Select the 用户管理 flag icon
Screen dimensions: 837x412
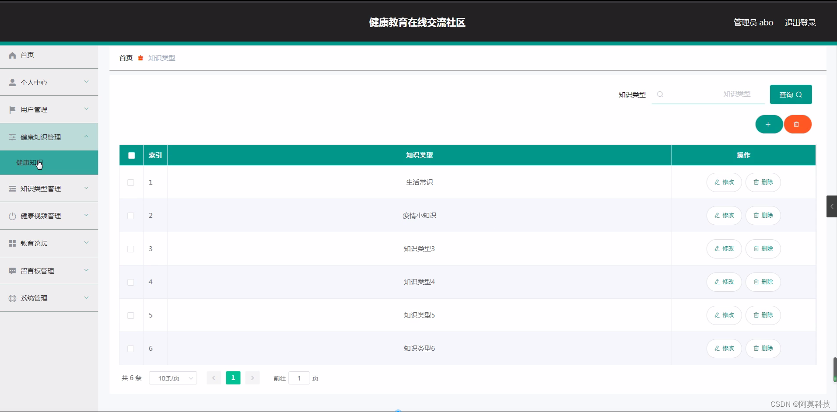point(12,109)
